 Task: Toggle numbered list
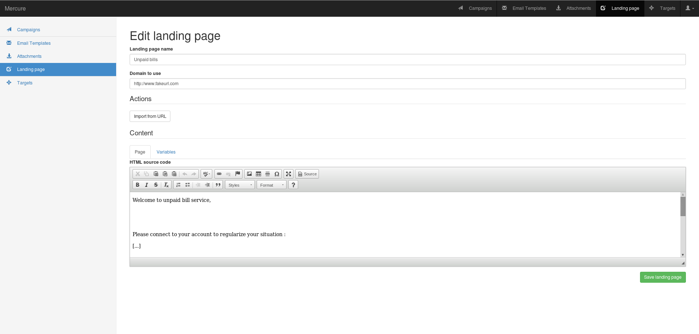coord(178,185)
